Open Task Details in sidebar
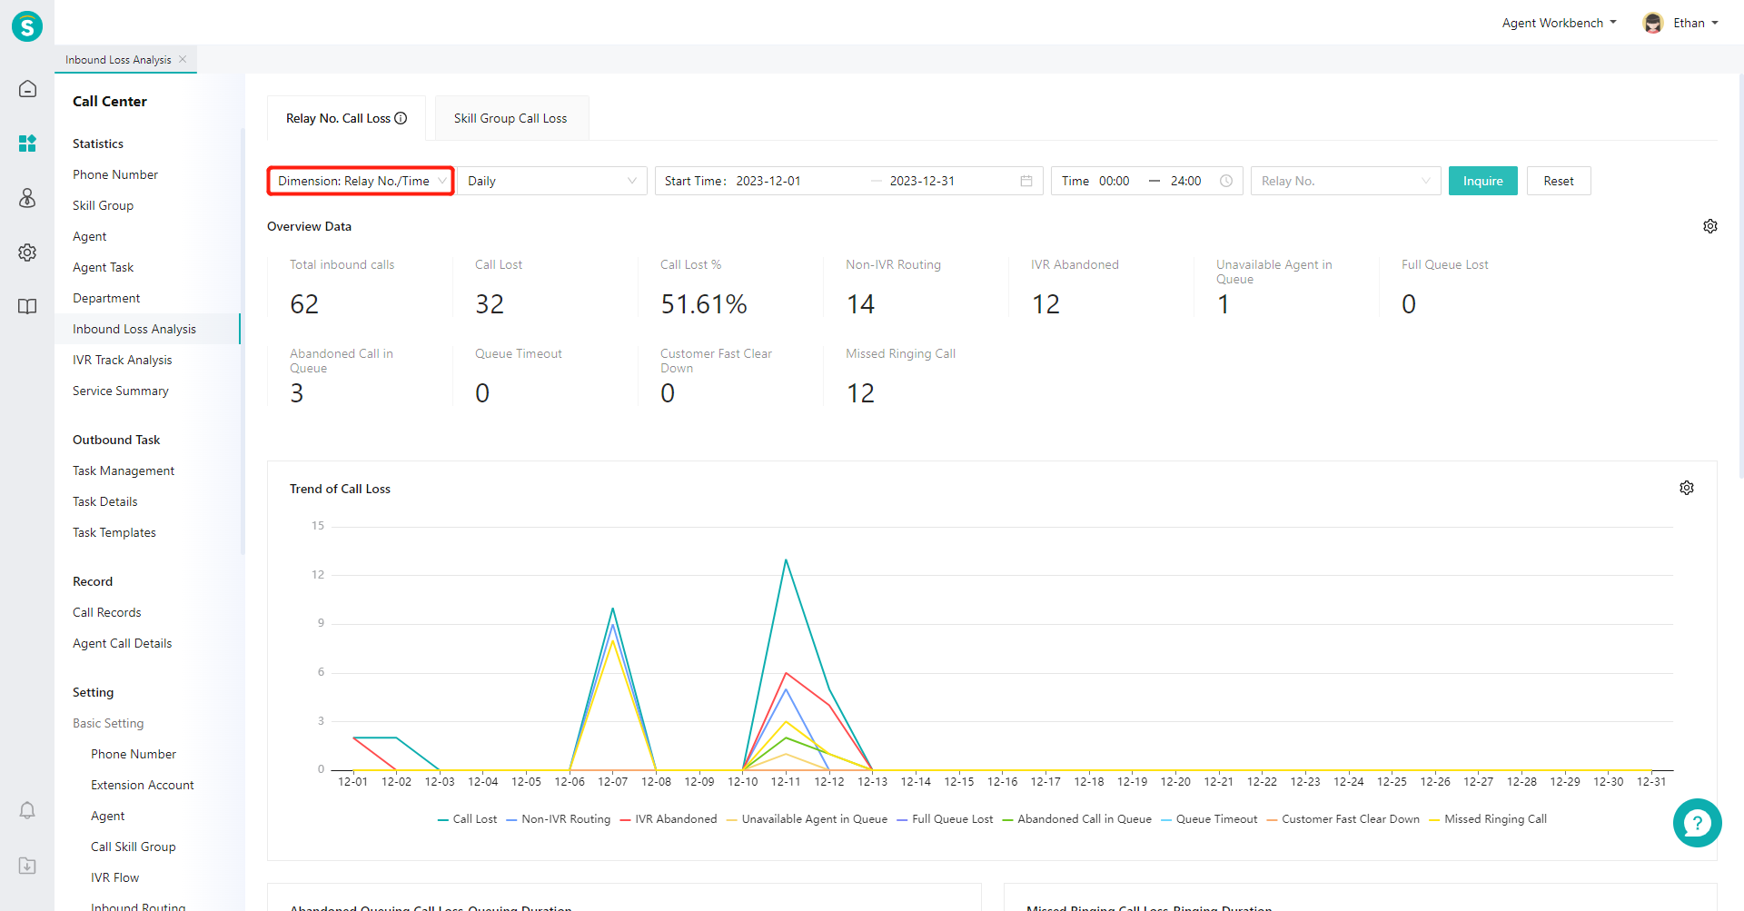The width and height of the screenshot is (1744, 911). click(x=105, y=501)
